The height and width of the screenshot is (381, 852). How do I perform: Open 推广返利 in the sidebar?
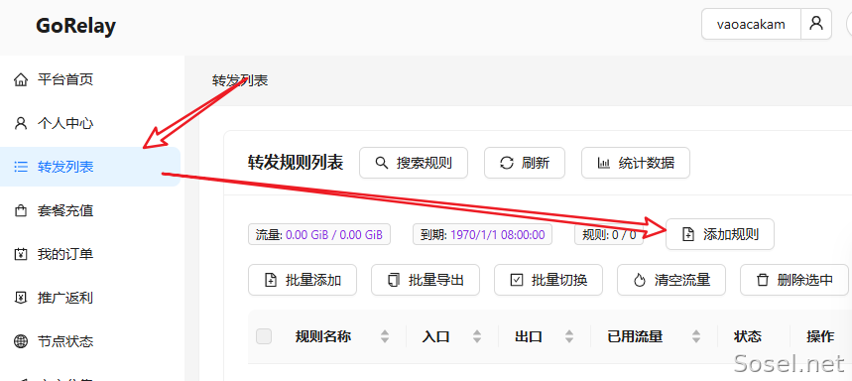pyautogui.click(x=90, y=298)
